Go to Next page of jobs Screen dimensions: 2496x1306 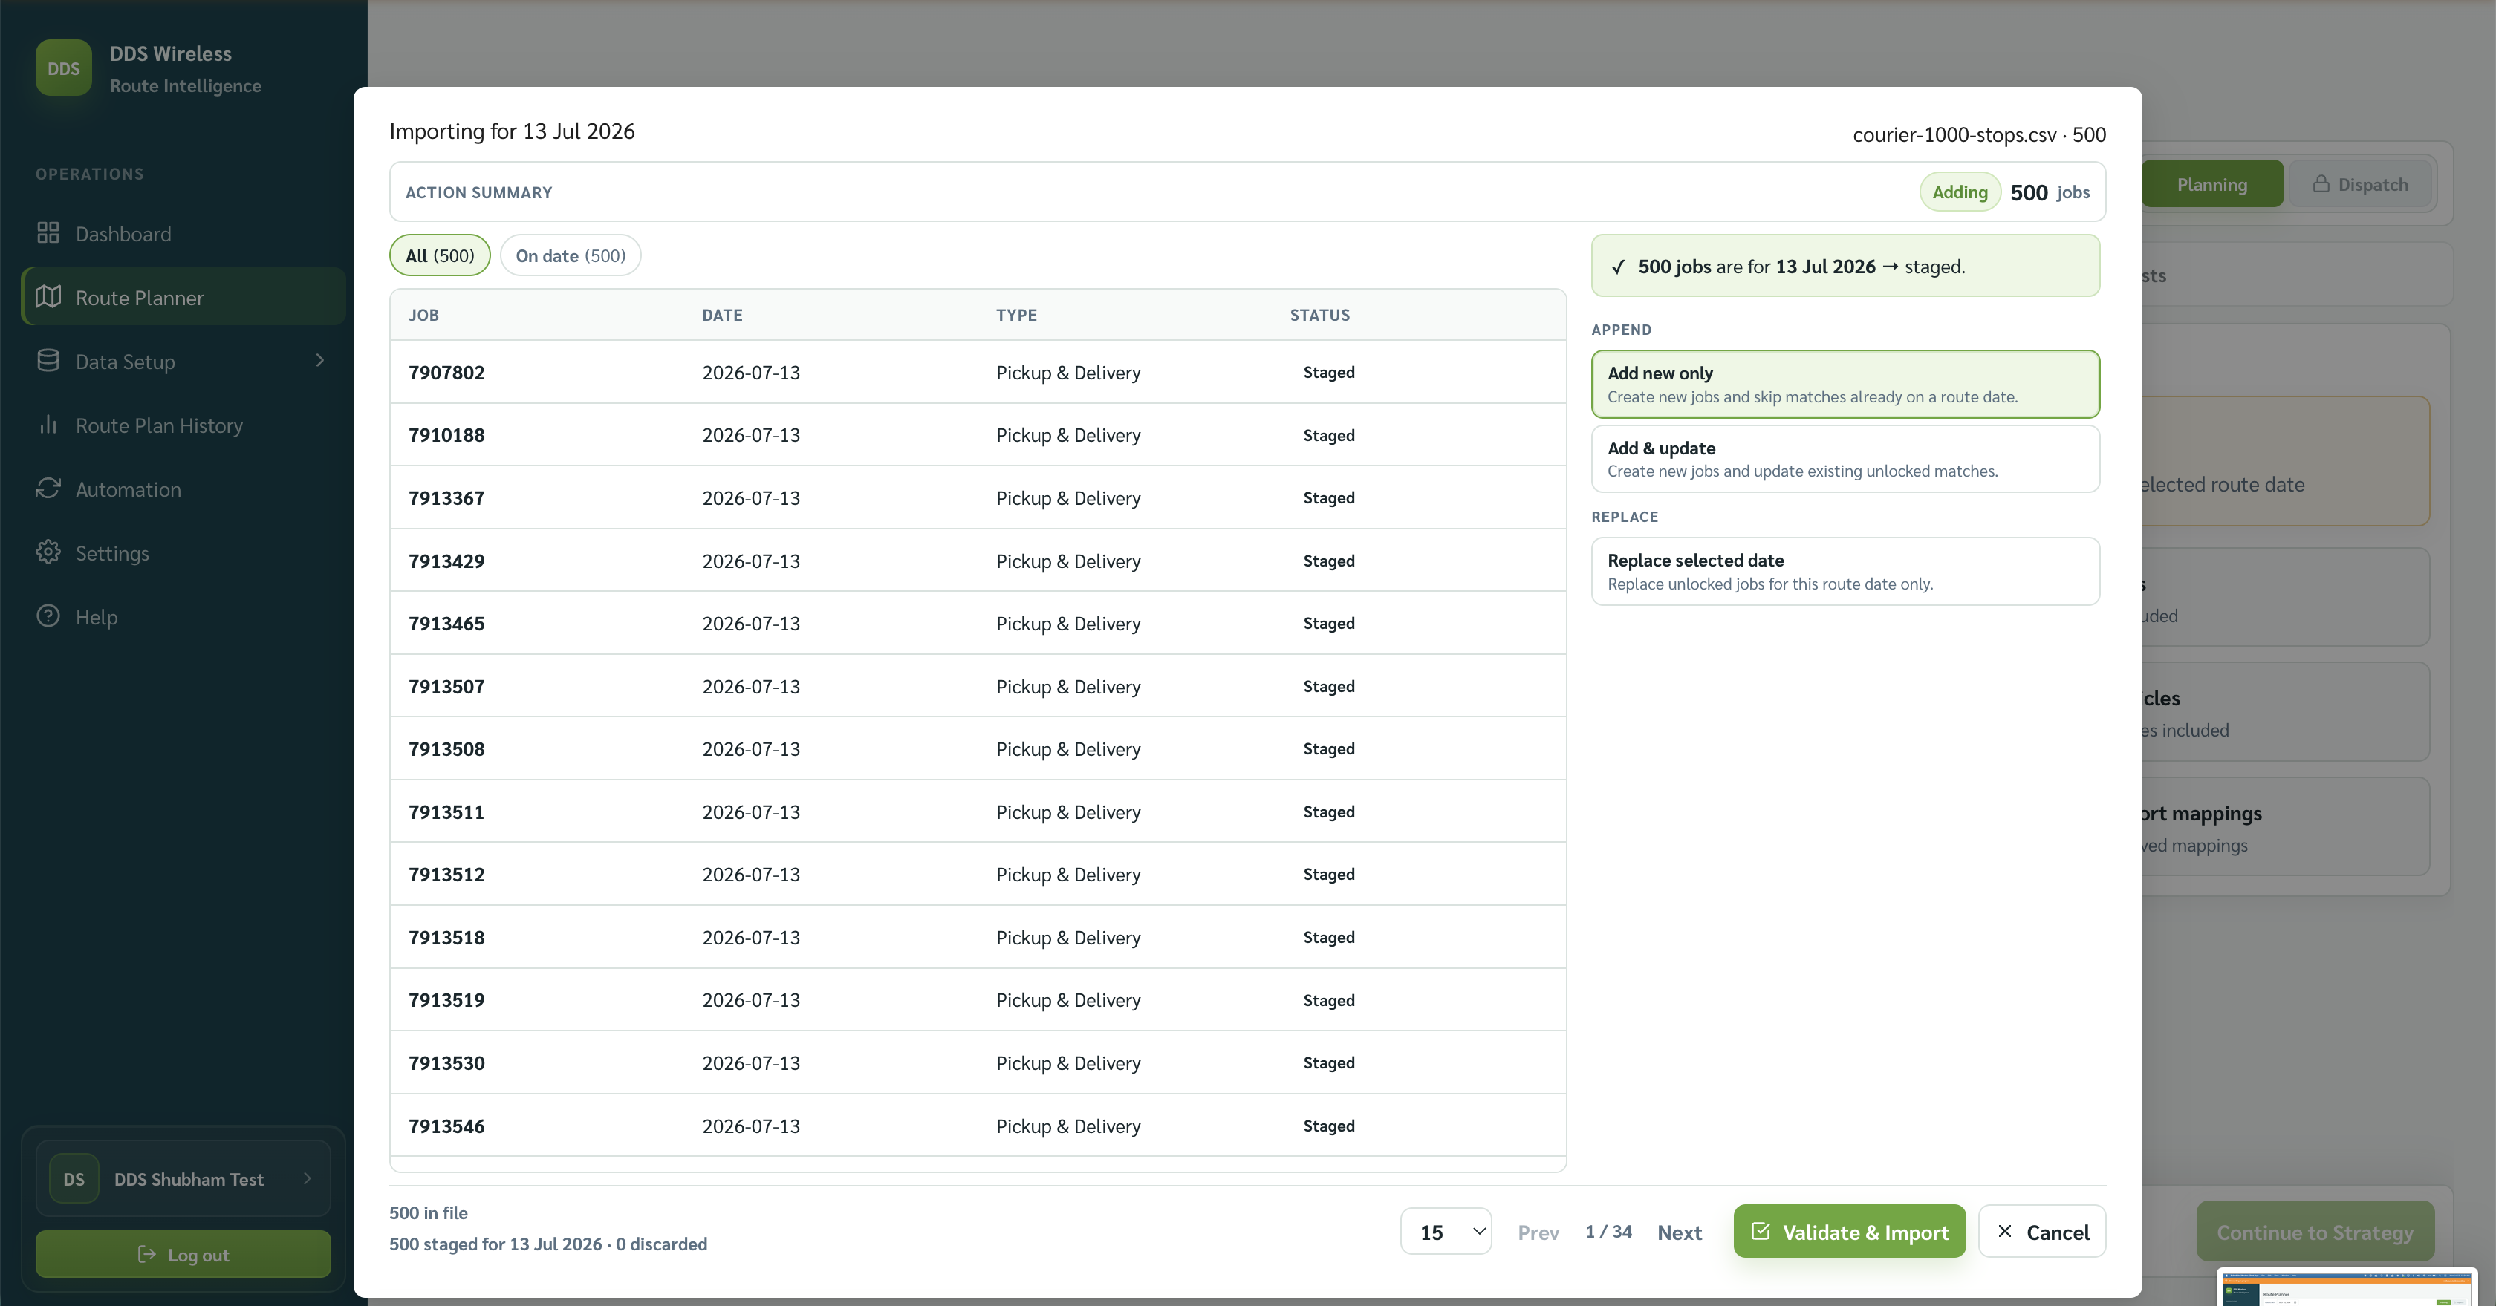[x=1679, y=1232]
